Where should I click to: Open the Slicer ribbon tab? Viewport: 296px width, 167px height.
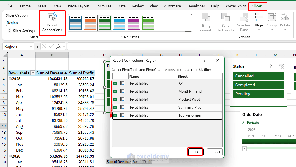coord(257,6)
